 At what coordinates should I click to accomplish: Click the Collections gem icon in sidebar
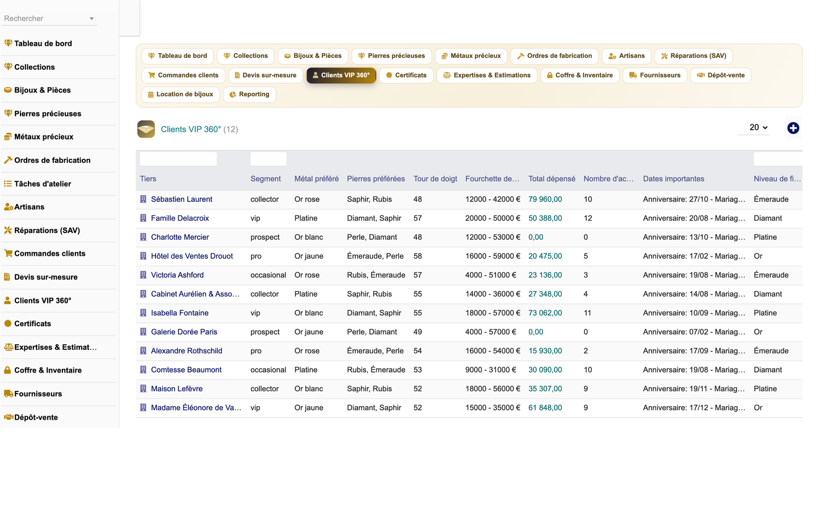[8, 66]
